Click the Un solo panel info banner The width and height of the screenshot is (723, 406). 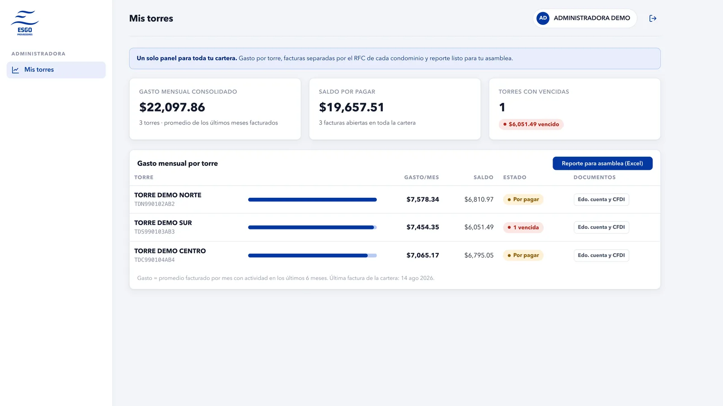click(395, 59)
